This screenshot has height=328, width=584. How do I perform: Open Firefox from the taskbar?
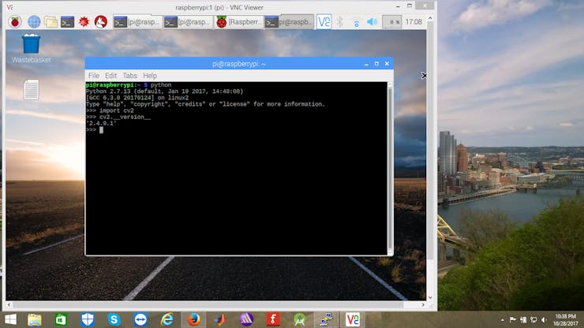coord(193,319)
